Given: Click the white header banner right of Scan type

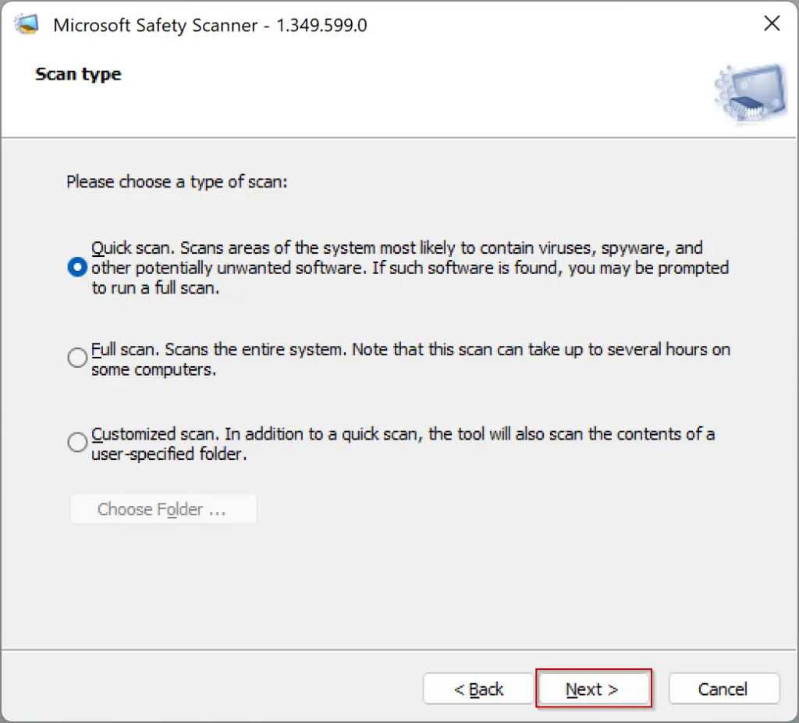Looking at the screenshot, I should [x=390, y=86].
